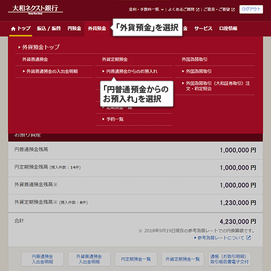
Task: Click the home icon beside トップ
Action: [x=13, y=29]
